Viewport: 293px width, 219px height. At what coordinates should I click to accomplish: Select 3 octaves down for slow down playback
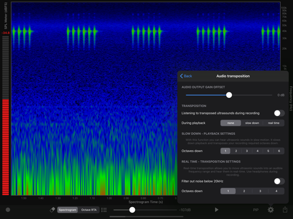click(x=247, y=151)
